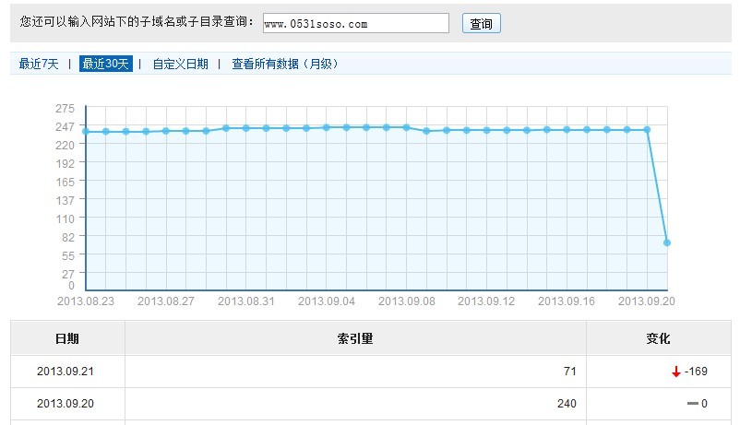The height and width of the screenshot is (425, 740).
Task: Click the red down arrow beside -169
Action: (x=675, y=372)
